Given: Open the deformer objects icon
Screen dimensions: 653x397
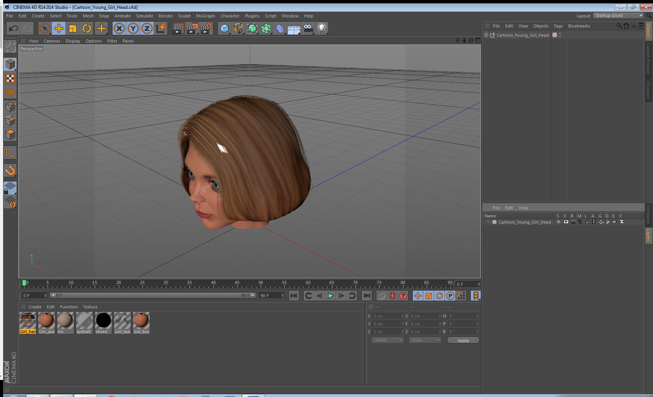Looking at the screenshot, I should (280, 28).
